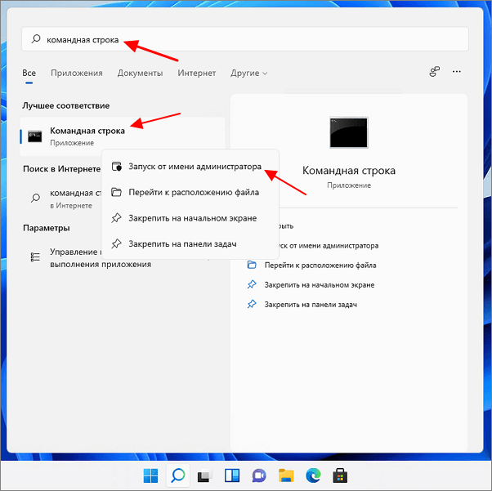The width and height of the screenshot is (492, 491).
Task: Open Microsoft Store from the taskbar
Action: (340, 475)
